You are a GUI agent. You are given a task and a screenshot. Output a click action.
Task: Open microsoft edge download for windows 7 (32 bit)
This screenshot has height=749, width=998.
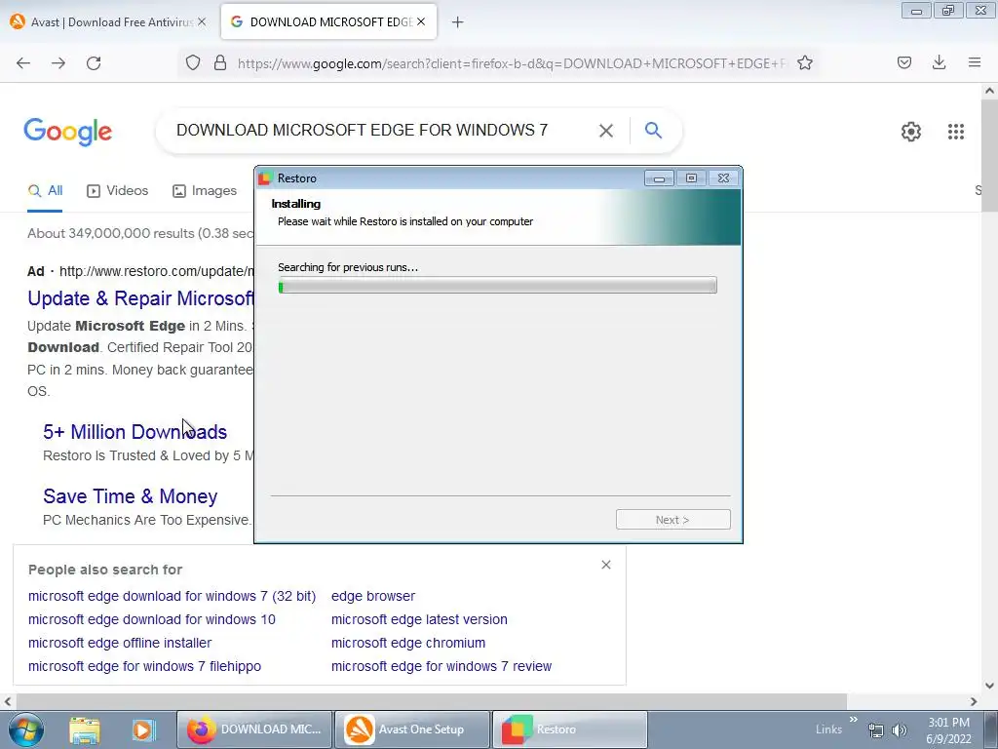172,596
